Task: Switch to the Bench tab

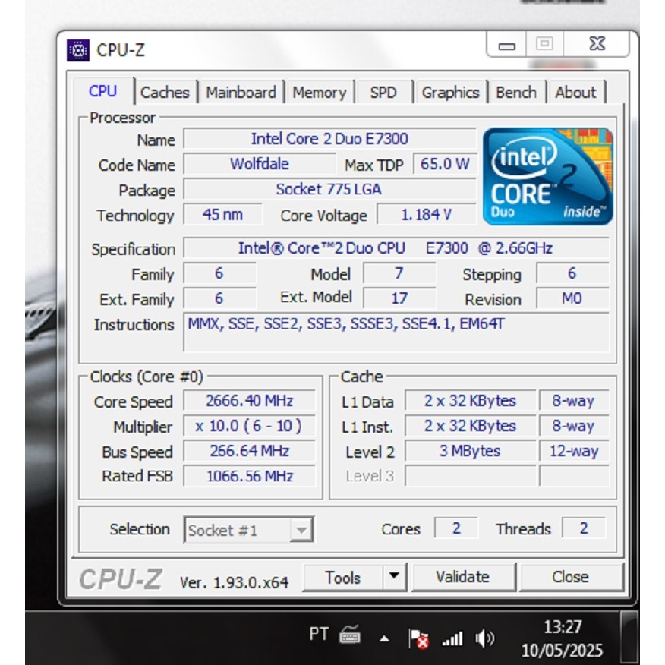Action: [x=516, y=93]
